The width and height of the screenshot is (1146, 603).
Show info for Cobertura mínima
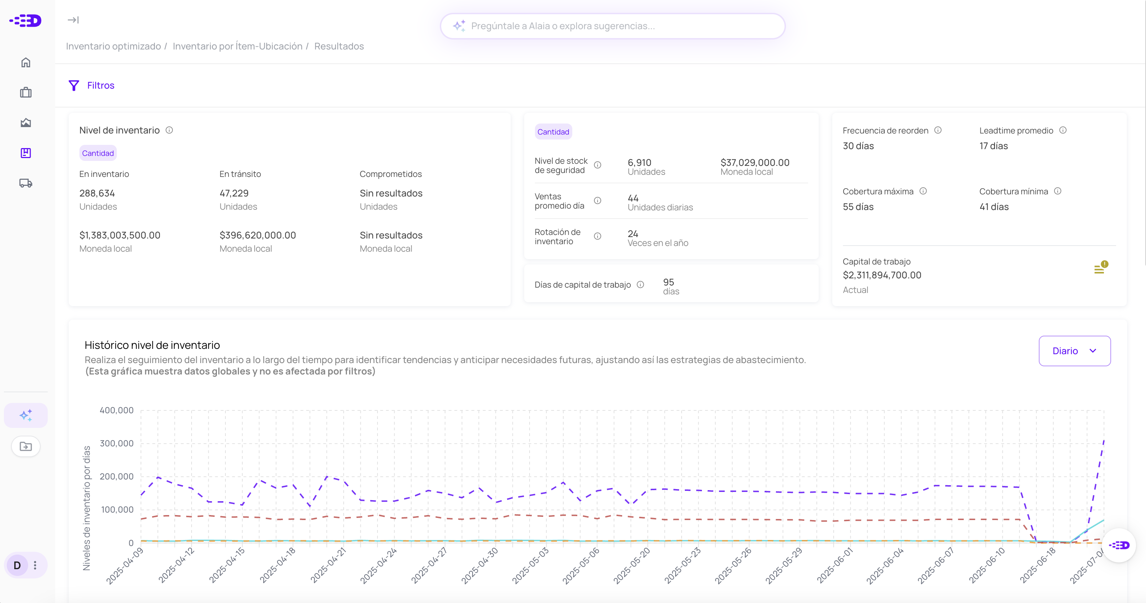click(1057, 191)
